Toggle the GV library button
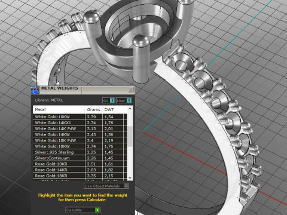The image size is (287, 215). pos(109,100)
